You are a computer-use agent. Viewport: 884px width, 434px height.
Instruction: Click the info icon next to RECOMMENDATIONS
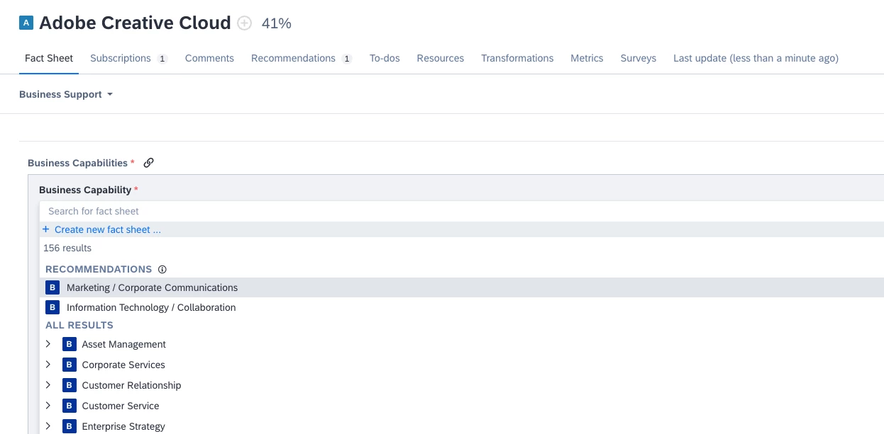(x=162, y=269)
